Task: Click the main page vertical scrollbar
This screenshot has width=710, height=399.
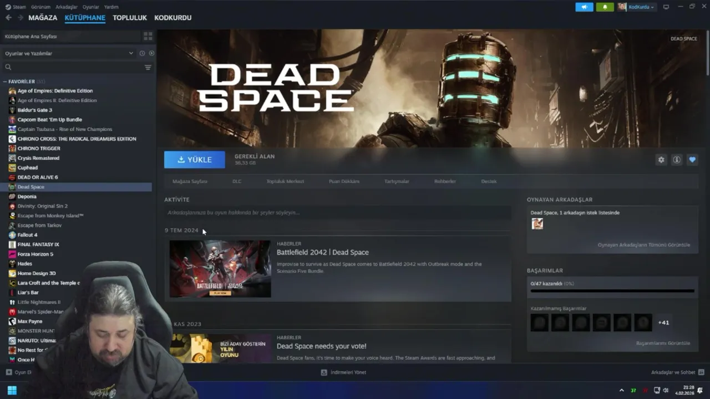Action: click(707, 53)
